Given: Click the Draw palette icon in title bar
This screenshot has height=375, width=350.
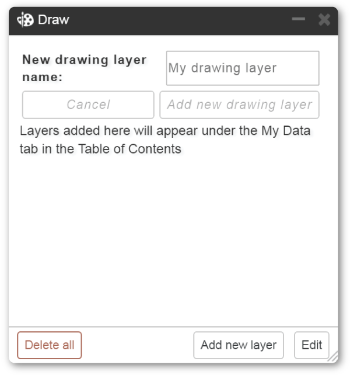Looking at the screenshot, I should (25, 20).
